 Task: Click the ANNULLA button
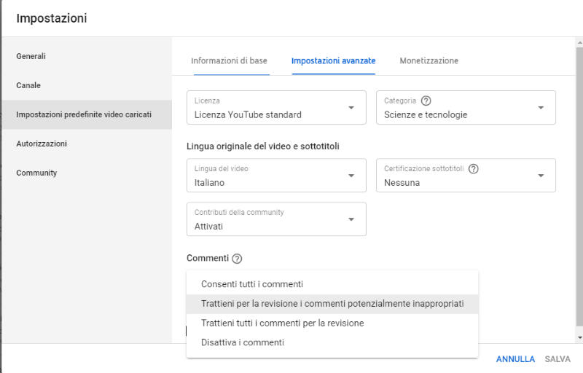click(515, 359)
